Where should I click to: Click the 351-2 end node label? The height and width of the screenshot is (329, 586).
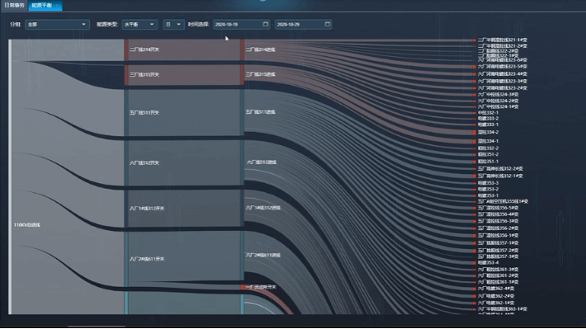488,154
